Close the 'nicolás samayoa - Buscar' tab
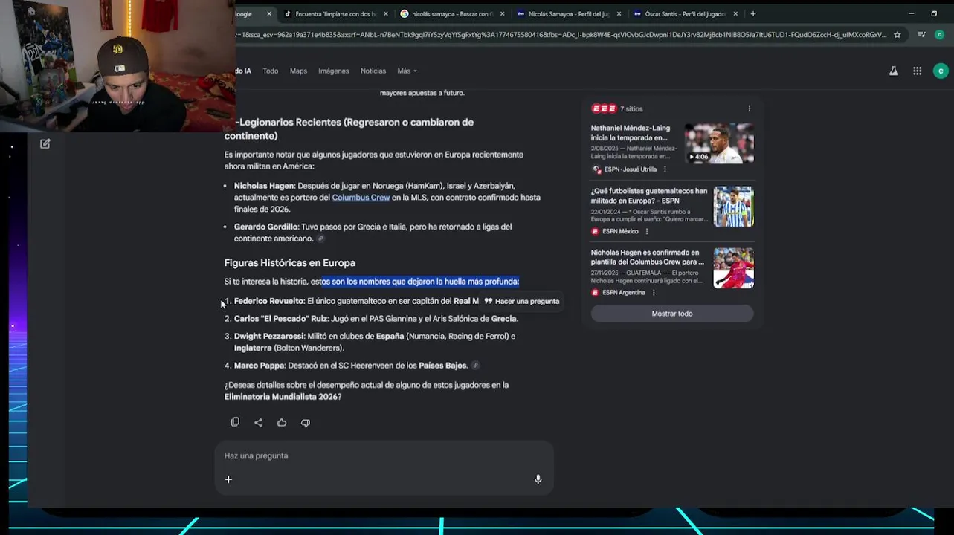Viewport: 954px width, 535px height. 503,13
